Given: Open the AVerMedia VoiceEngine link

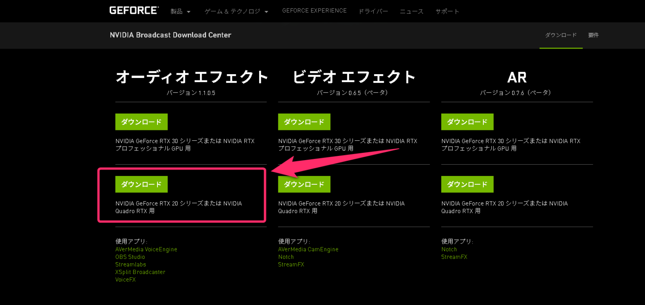Looking at the screenshot, I should [146, 249].
